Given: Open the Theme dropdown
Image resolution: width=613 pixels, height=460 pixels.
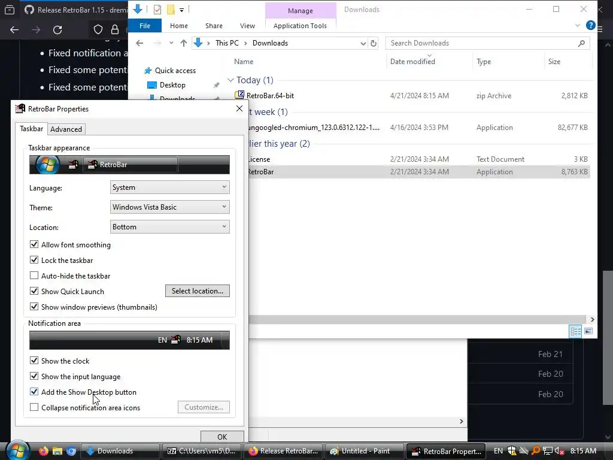Looking at the screenshot, I should [x=169, y=207].
